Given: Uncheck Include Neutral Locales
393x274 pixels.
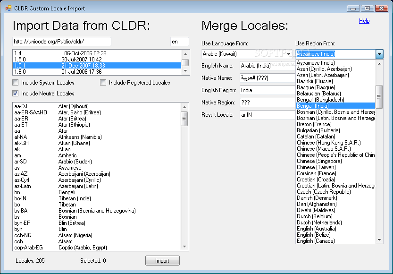Looking at the screenshot, I should point(16,94).
